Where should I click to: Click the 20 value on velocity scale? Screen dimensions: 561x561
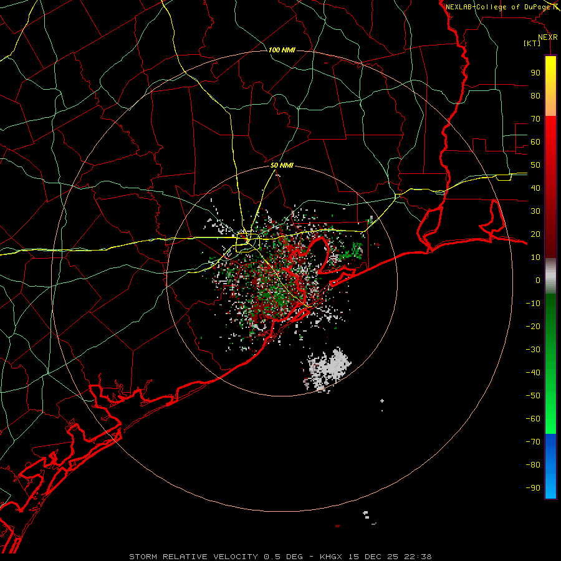(535, 234)
